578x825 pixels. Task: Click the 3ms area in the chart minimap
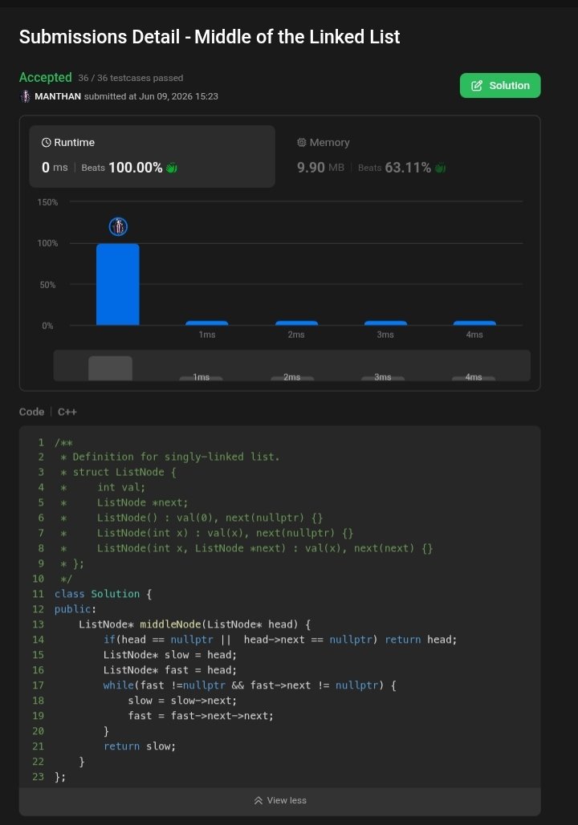pos(383,377)
